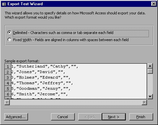158x125 pixels.
Task: Select row header 5 in sample preview
Action: [8, 89]
